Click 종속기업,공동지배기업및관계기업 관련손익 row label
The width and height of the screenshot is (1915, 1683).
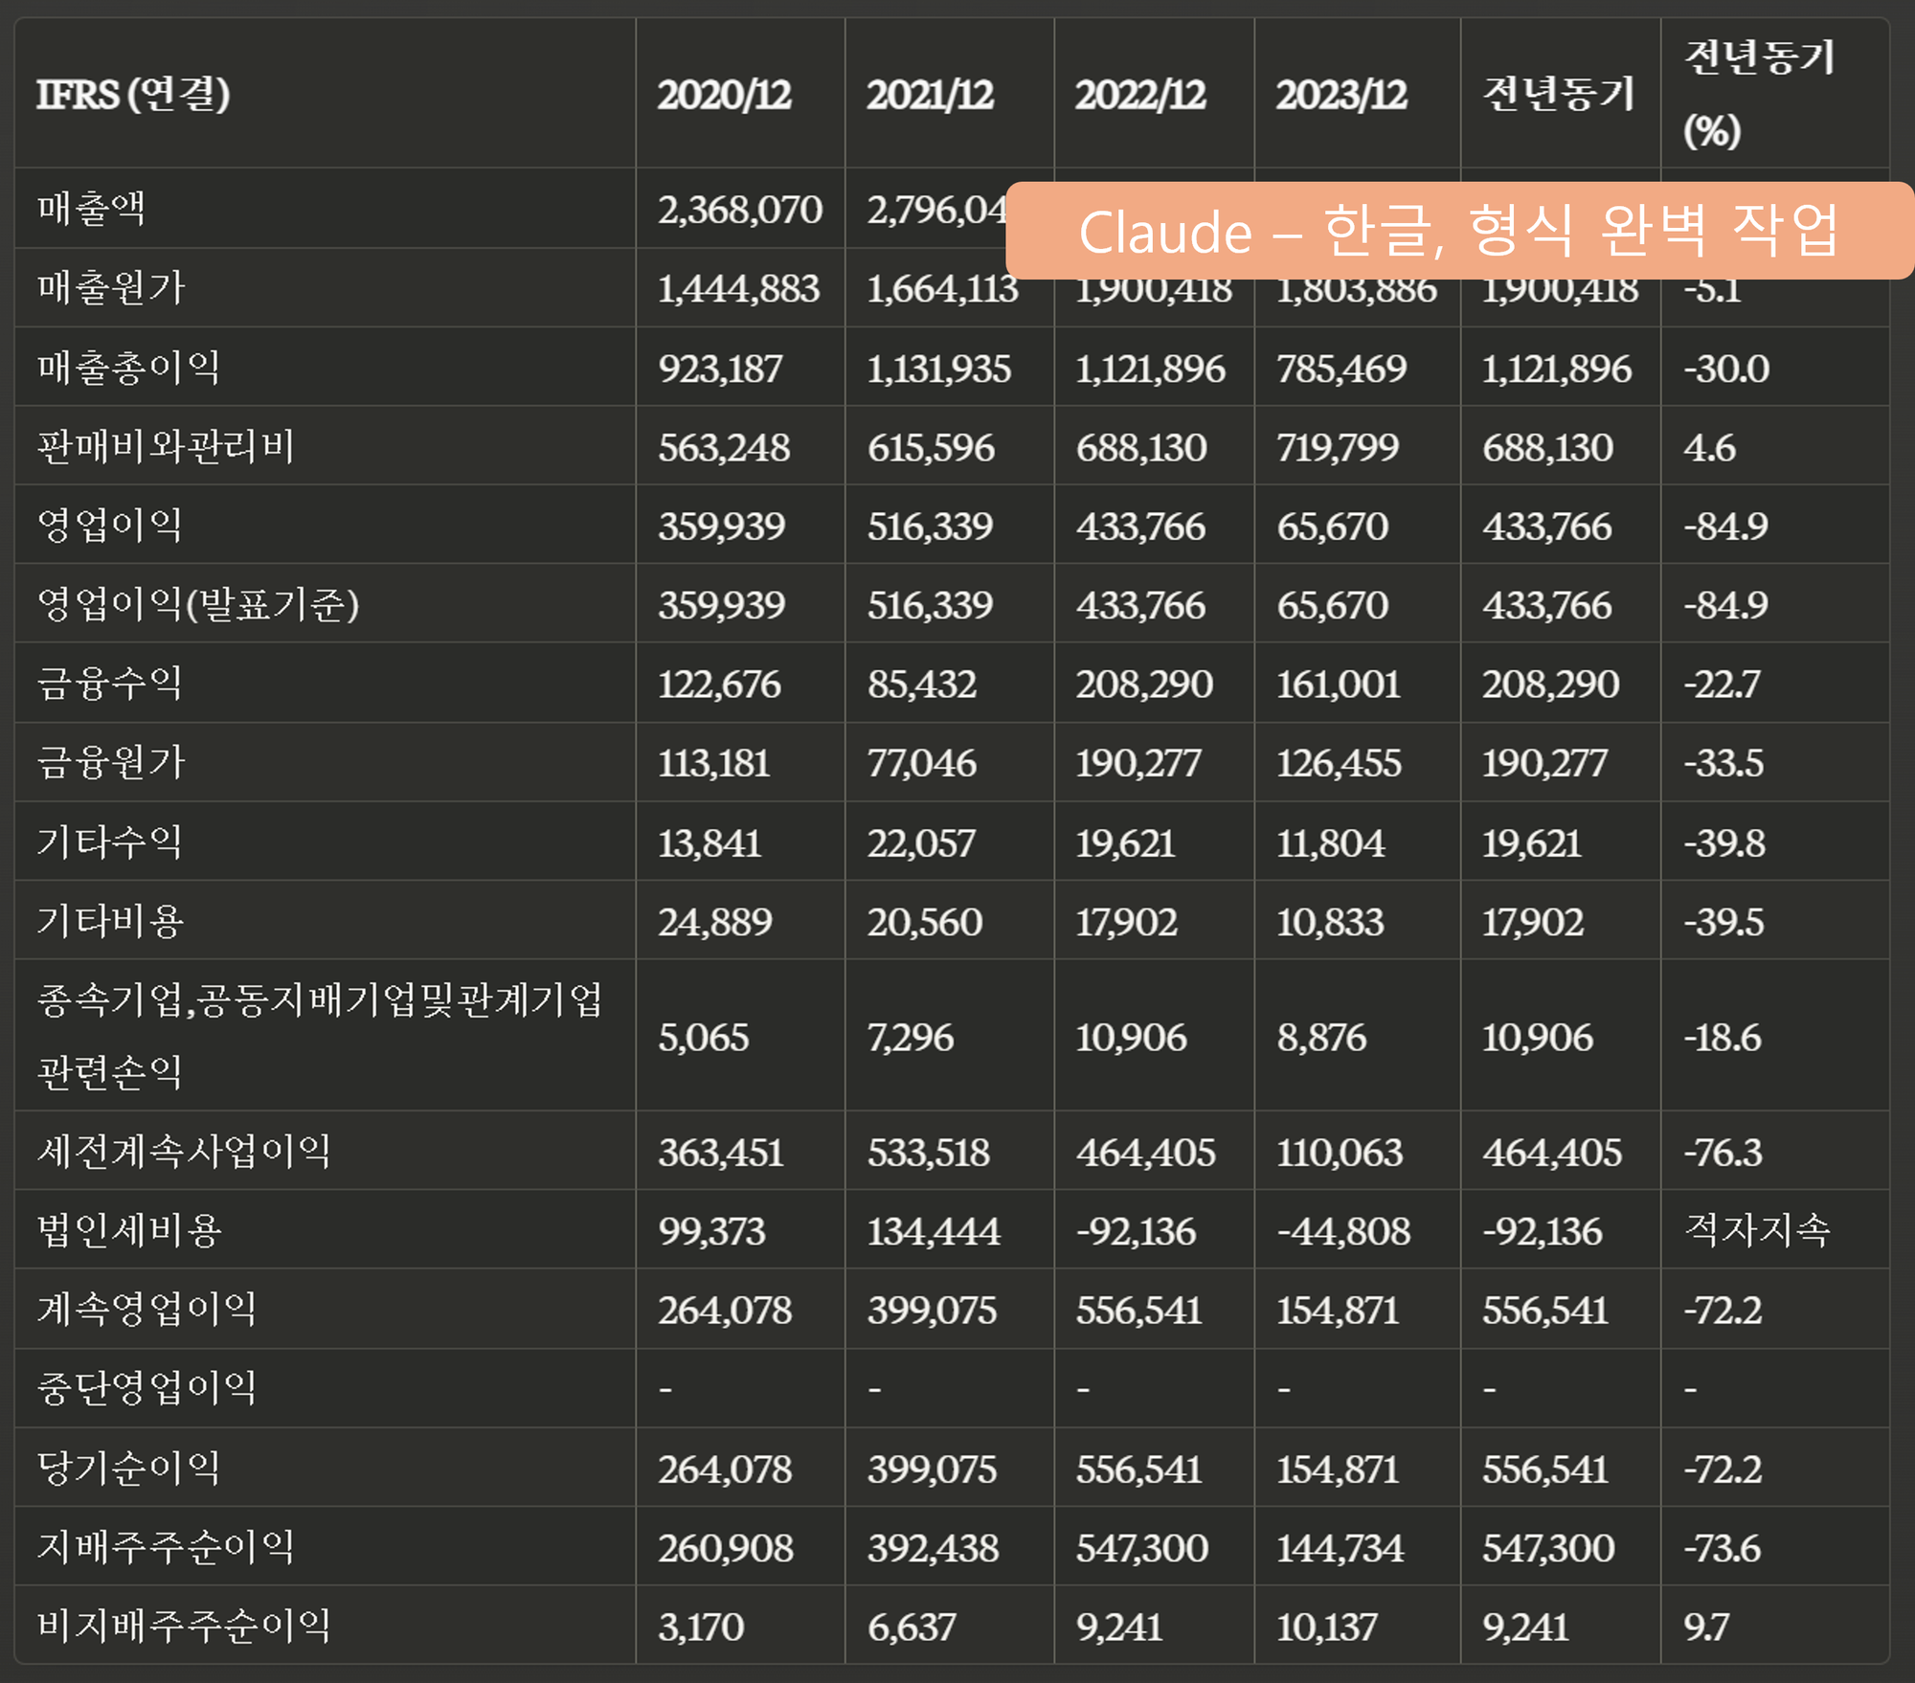tap(320, 1035)
